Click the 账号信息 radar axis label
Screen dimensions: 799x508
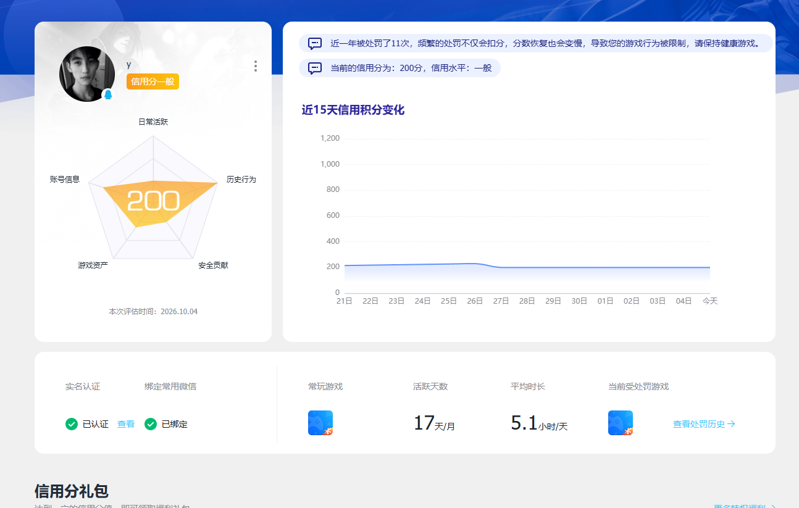tap(65, 180)
